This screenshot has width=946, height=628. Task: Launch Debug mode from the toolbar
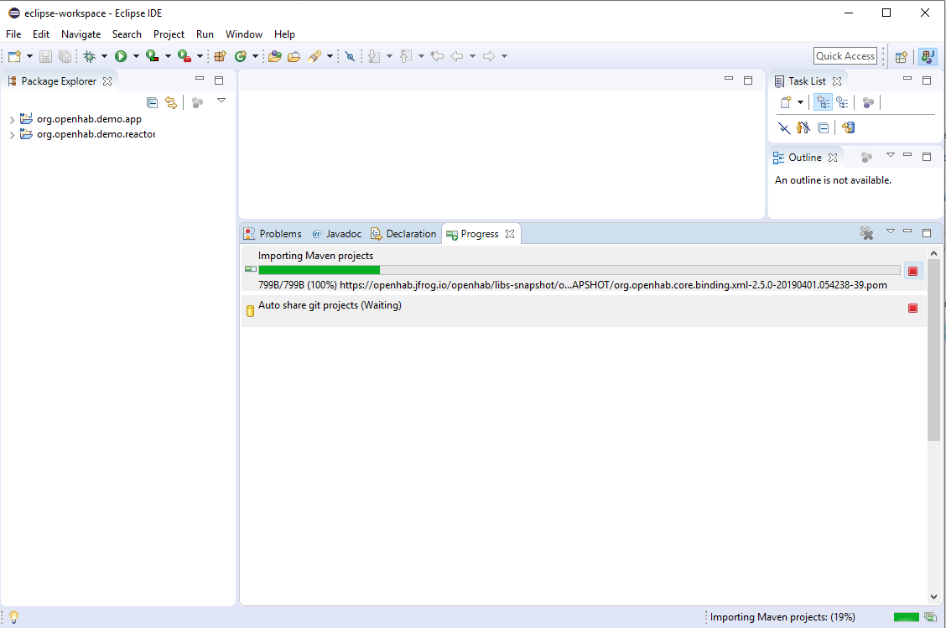pyautogui.click(x=90, y=55)
